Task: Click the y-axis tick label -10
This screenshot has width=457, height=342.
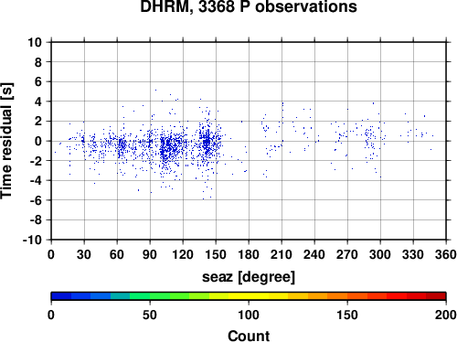Action: click(x=32, y=240)
